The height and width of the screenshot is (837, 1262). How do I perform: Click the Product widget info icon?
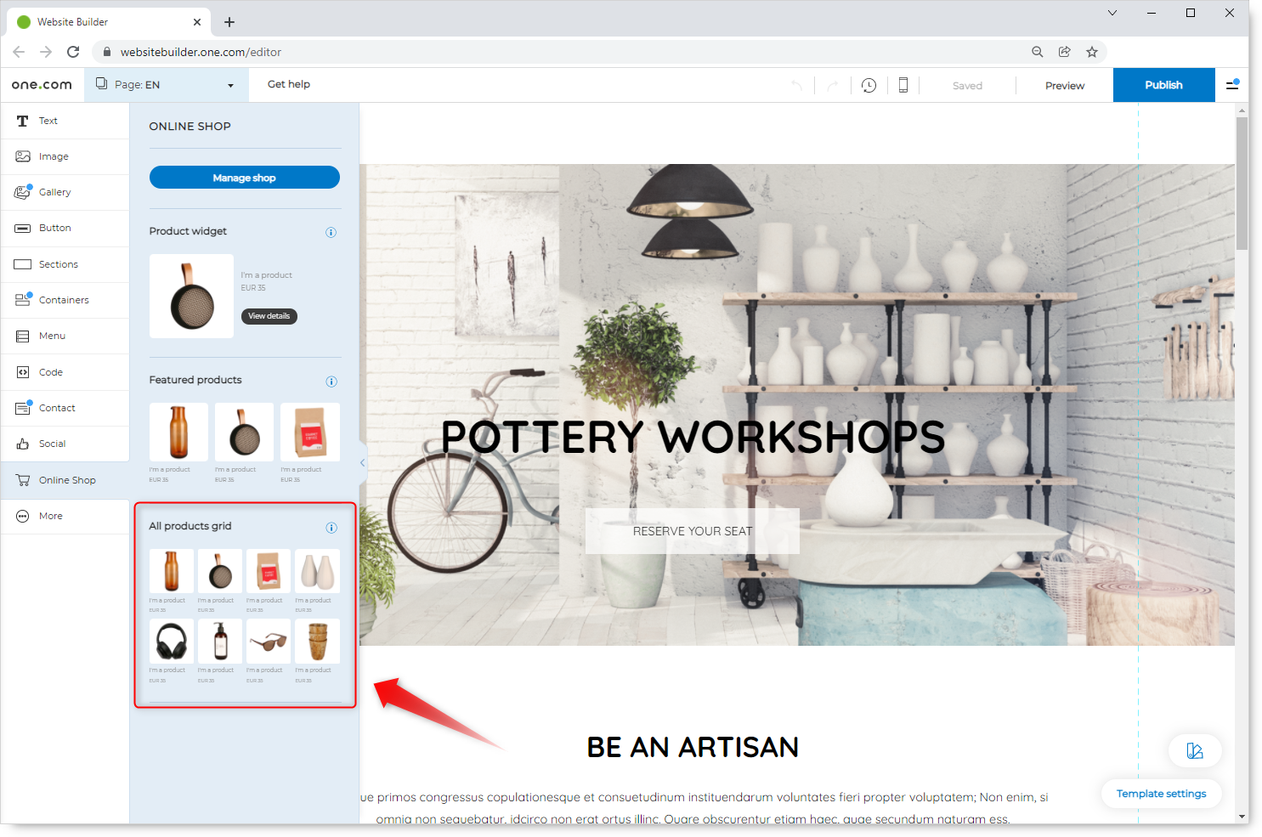pyautogui.click(x=331, y=232)
